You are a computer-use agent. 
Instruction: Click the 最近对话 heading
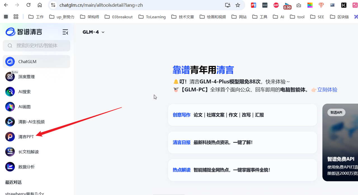coord(13,182)
